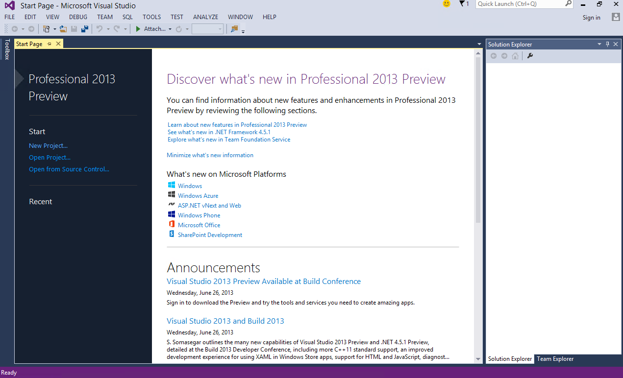Click Open from Source Control... link
This screenshot has height=378, width=623.
point(69,169)
